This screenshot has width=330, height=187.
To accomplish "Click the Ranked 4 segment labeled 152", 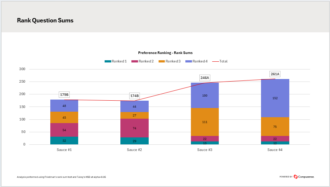I will [x=275, y=98].
